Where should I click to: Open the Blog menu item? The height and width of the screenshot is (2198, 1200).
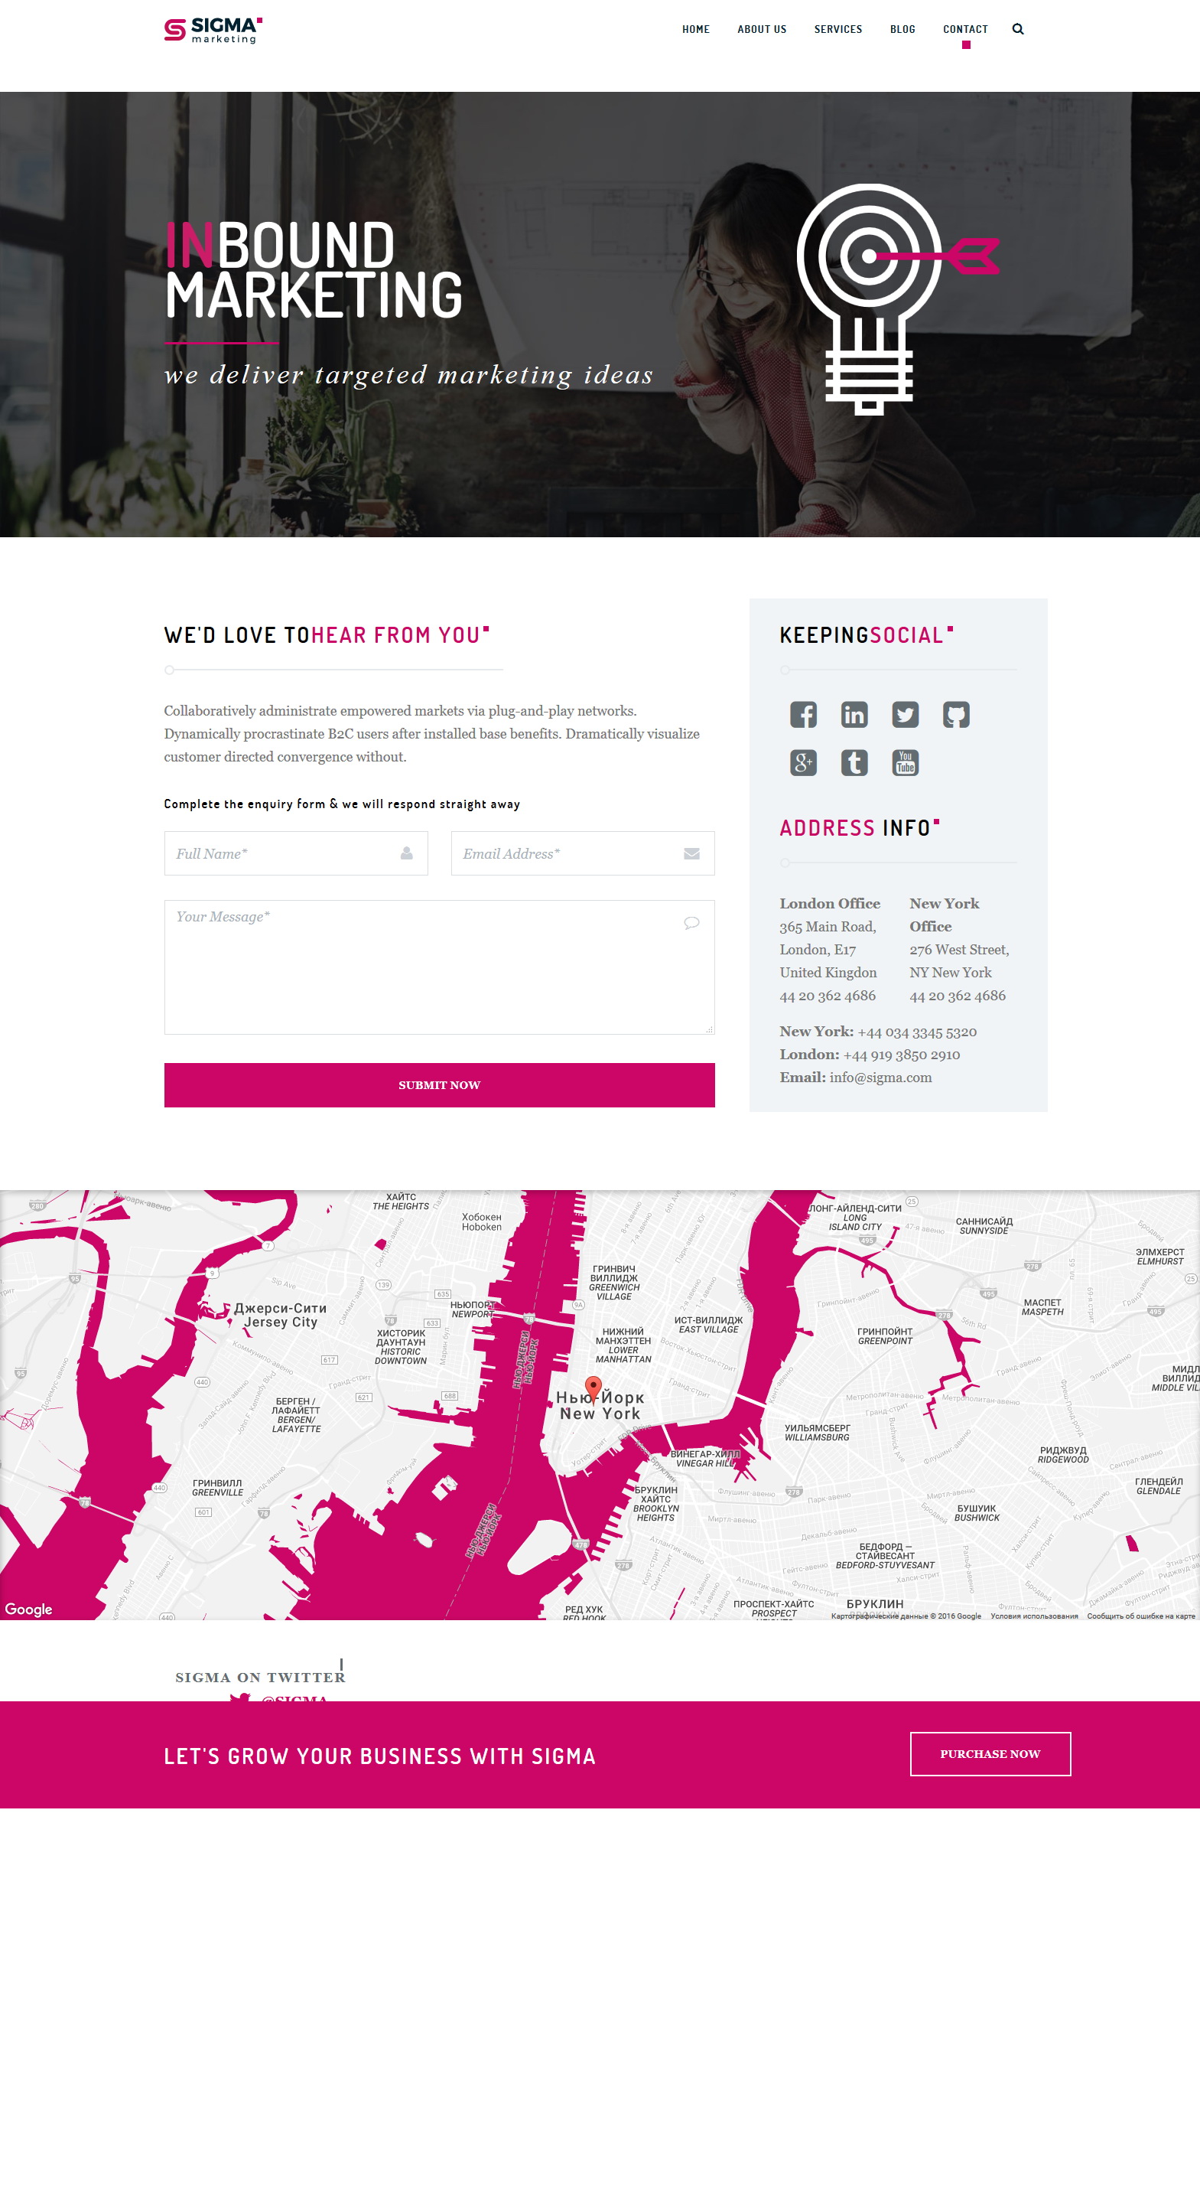(902, 29)
